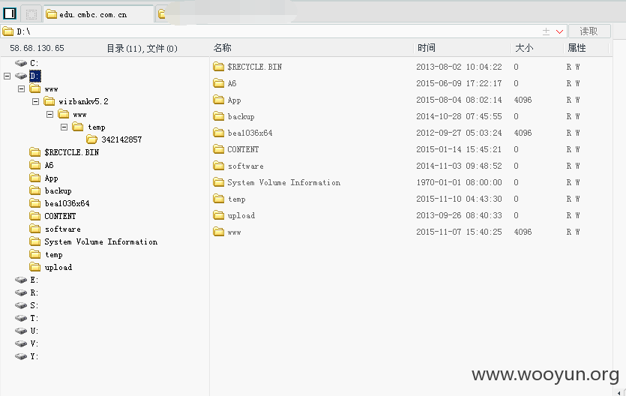Click software folder icon in tree

point(35,229)
